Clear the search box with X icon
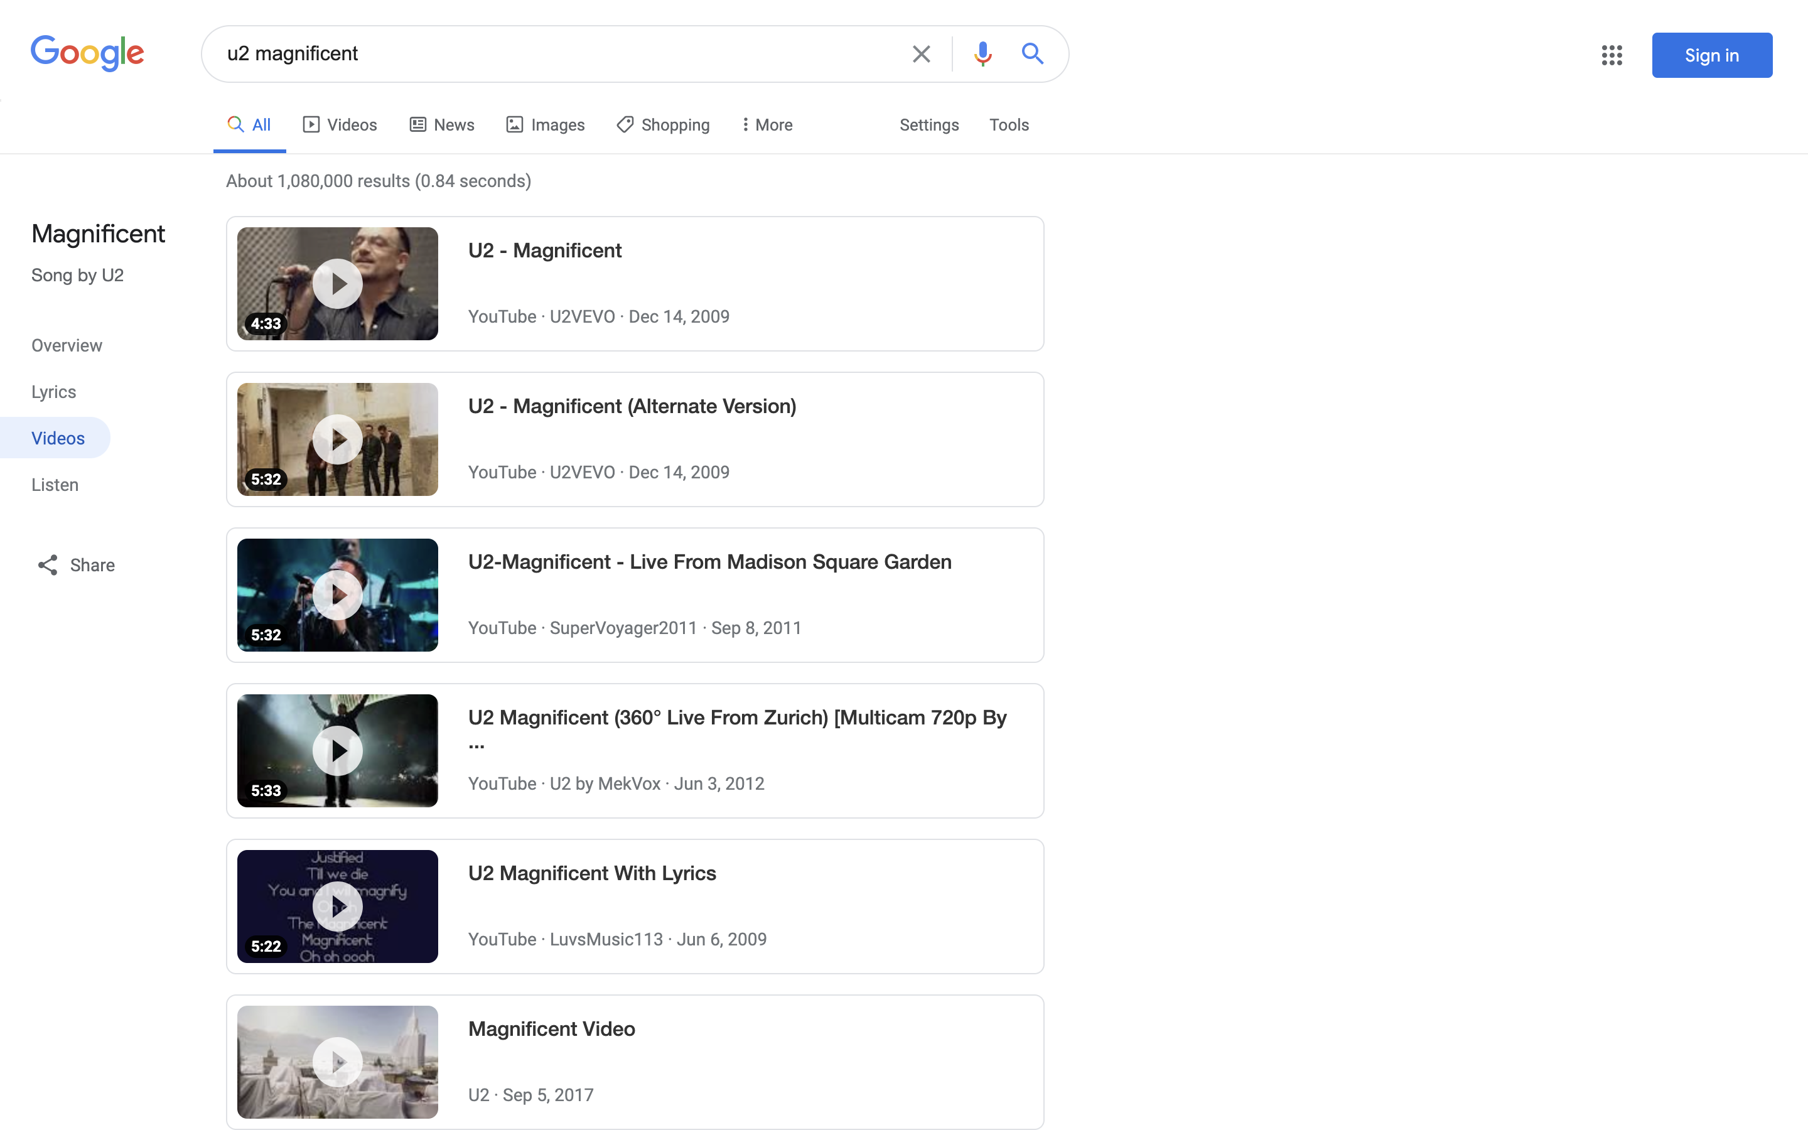 (920, 54)
